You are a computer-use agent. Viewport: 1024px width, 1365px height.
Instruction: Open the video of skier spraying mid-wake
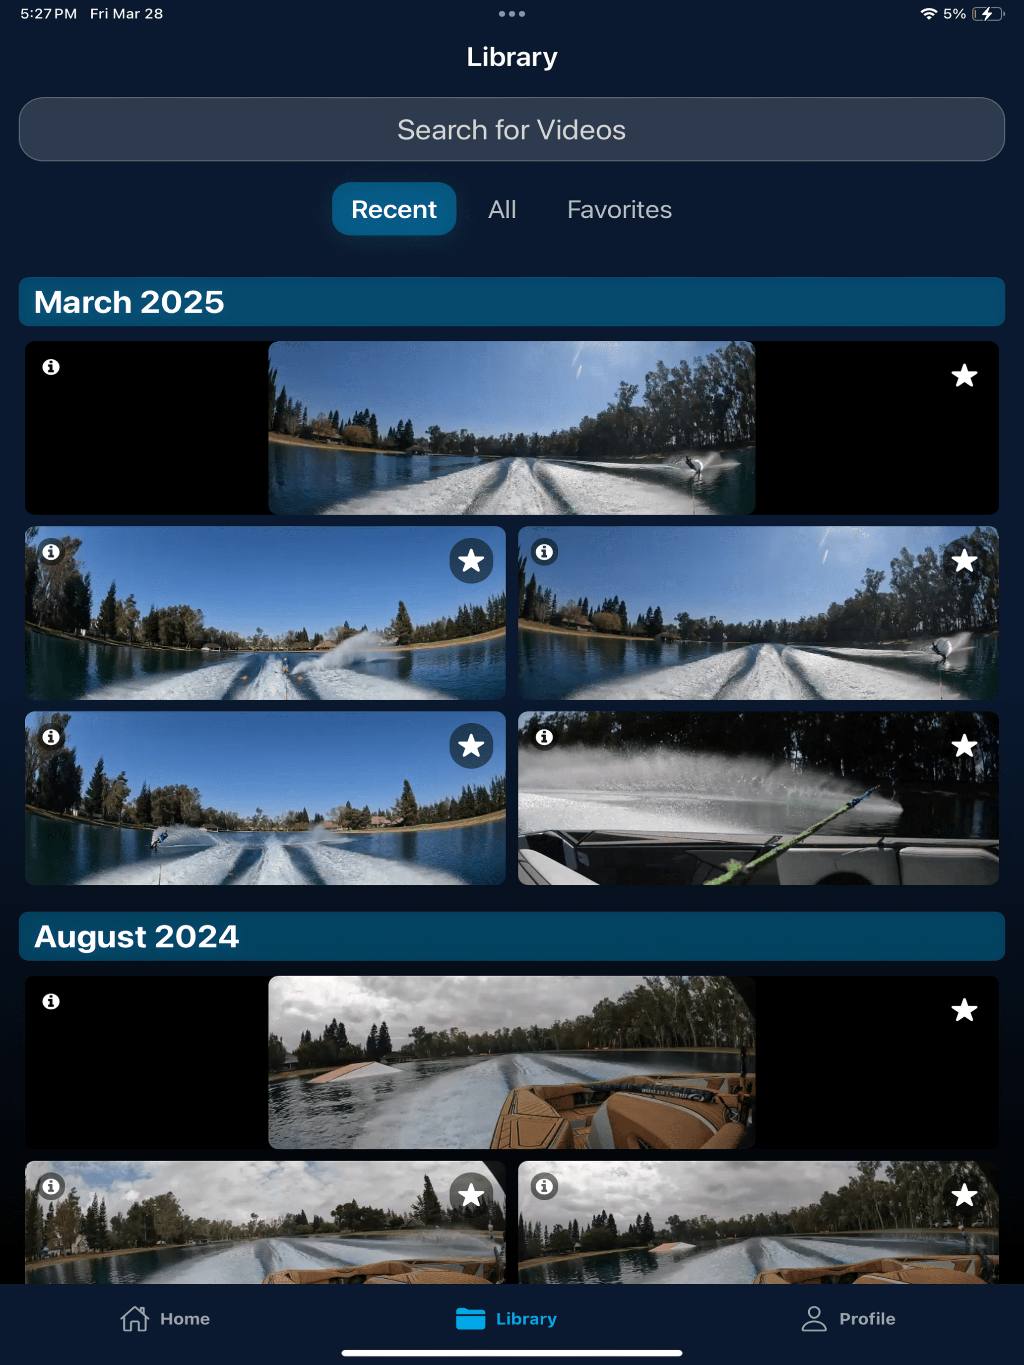[x=265, y=613]
